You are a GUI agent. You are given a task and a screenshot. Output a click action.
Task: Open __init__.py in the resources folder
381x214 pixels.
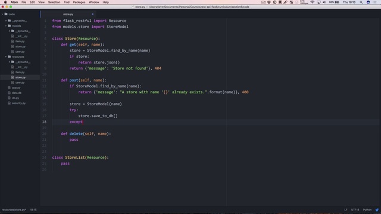tap(21, 67)
